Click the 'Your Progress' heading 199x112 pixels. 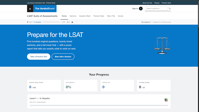(99, 75)
